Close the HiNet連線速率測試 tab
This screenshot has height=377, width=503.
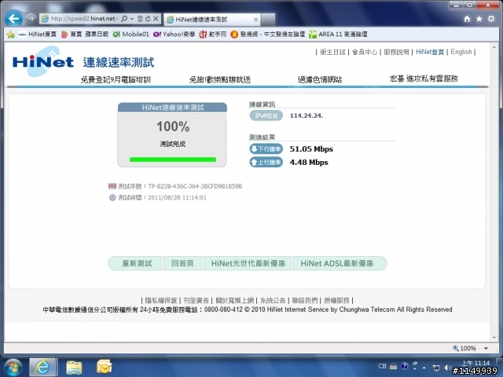255,20
